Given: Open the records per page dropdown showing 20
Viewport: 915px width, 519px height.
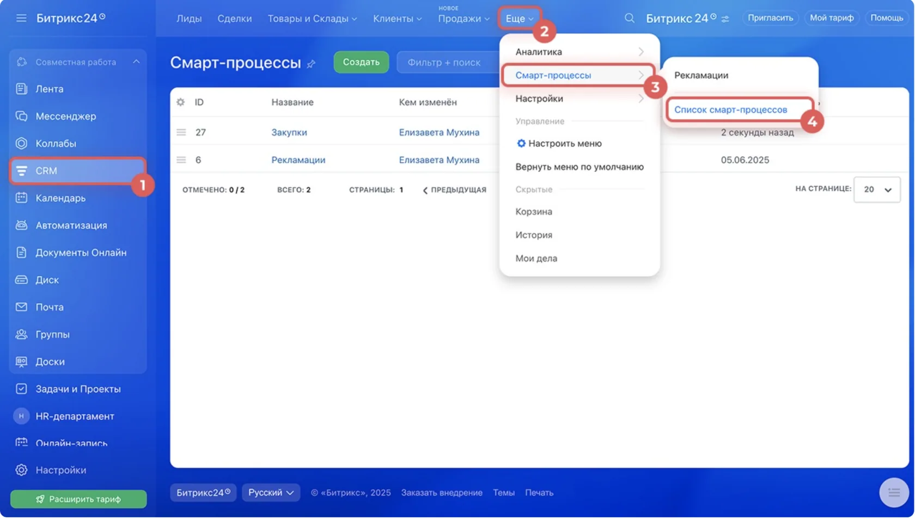Looking at the screenshot, I should click(x=877, y=190).
